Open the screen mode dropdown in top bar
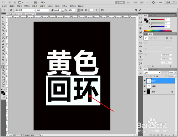Screen dimensions: 178x137 pos(43,2)
